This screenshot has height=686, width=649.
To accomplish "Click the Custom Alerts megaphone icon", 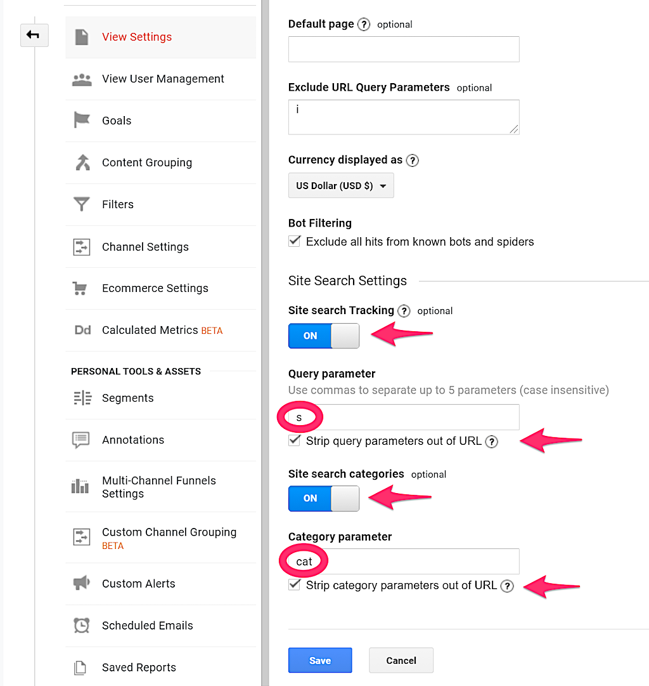I will point(81,583).
